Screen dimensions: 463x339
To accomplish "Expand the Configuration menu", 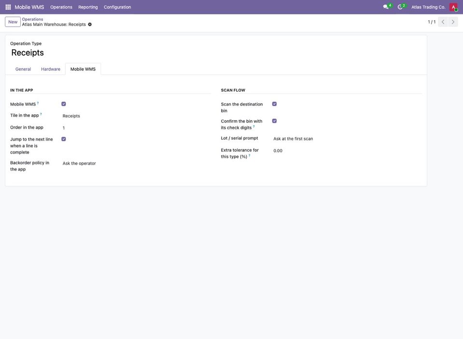I will coord(117,7).
